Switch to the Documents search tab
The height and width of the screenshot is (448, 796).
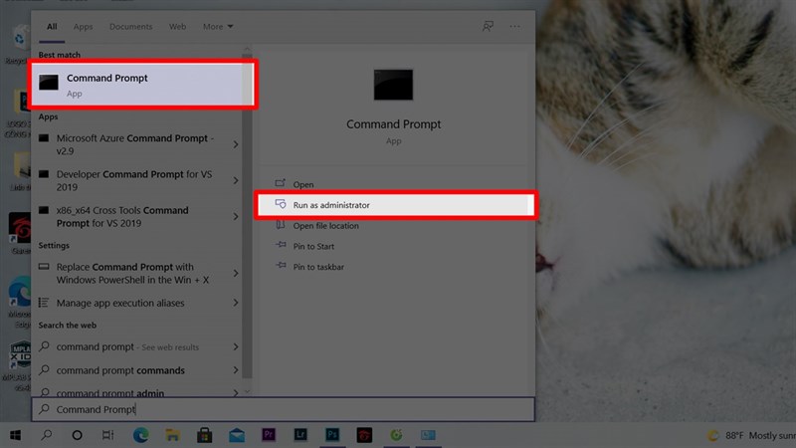[x=131, y=27]
